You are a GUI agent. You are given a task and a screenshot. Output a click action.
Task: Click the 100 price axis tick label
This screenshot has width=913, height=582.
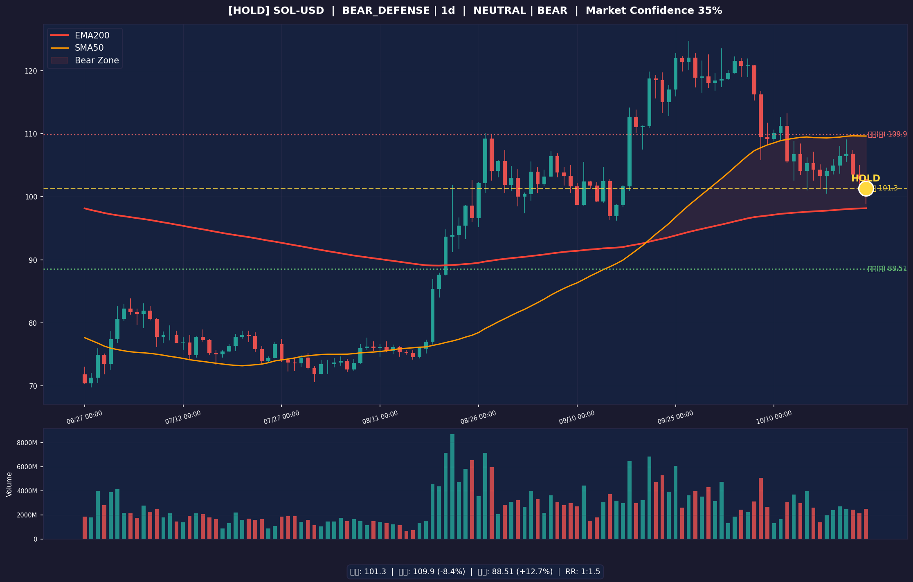[x=31, y=197]
